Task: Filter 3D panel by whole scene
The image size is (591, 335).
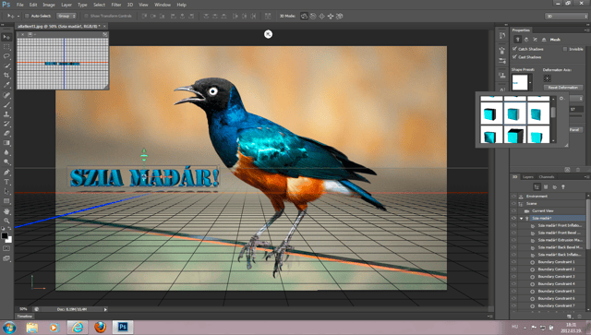Action: coord(537,187)
